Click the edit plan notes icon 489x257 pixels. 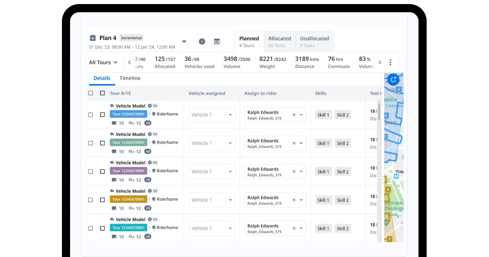(x=217, y=42)
